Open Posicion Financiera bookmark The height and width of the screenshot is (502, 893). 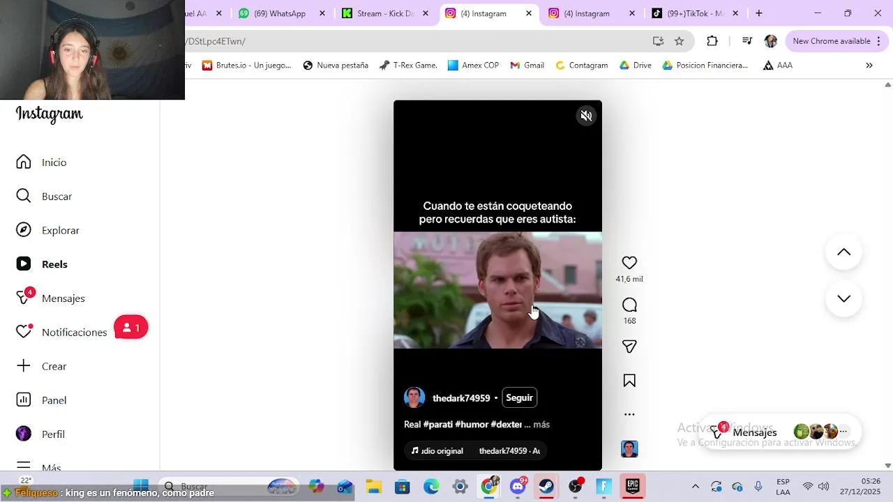click(705, 66)
